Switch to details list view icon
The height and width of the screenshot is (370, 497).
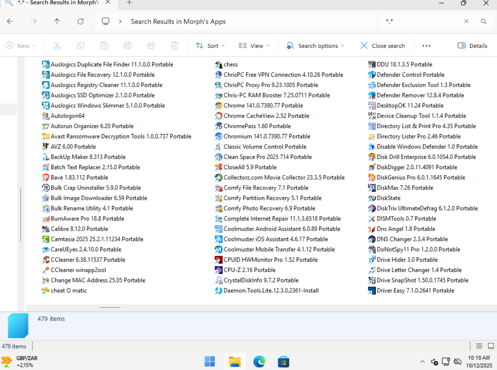point(479,346)
